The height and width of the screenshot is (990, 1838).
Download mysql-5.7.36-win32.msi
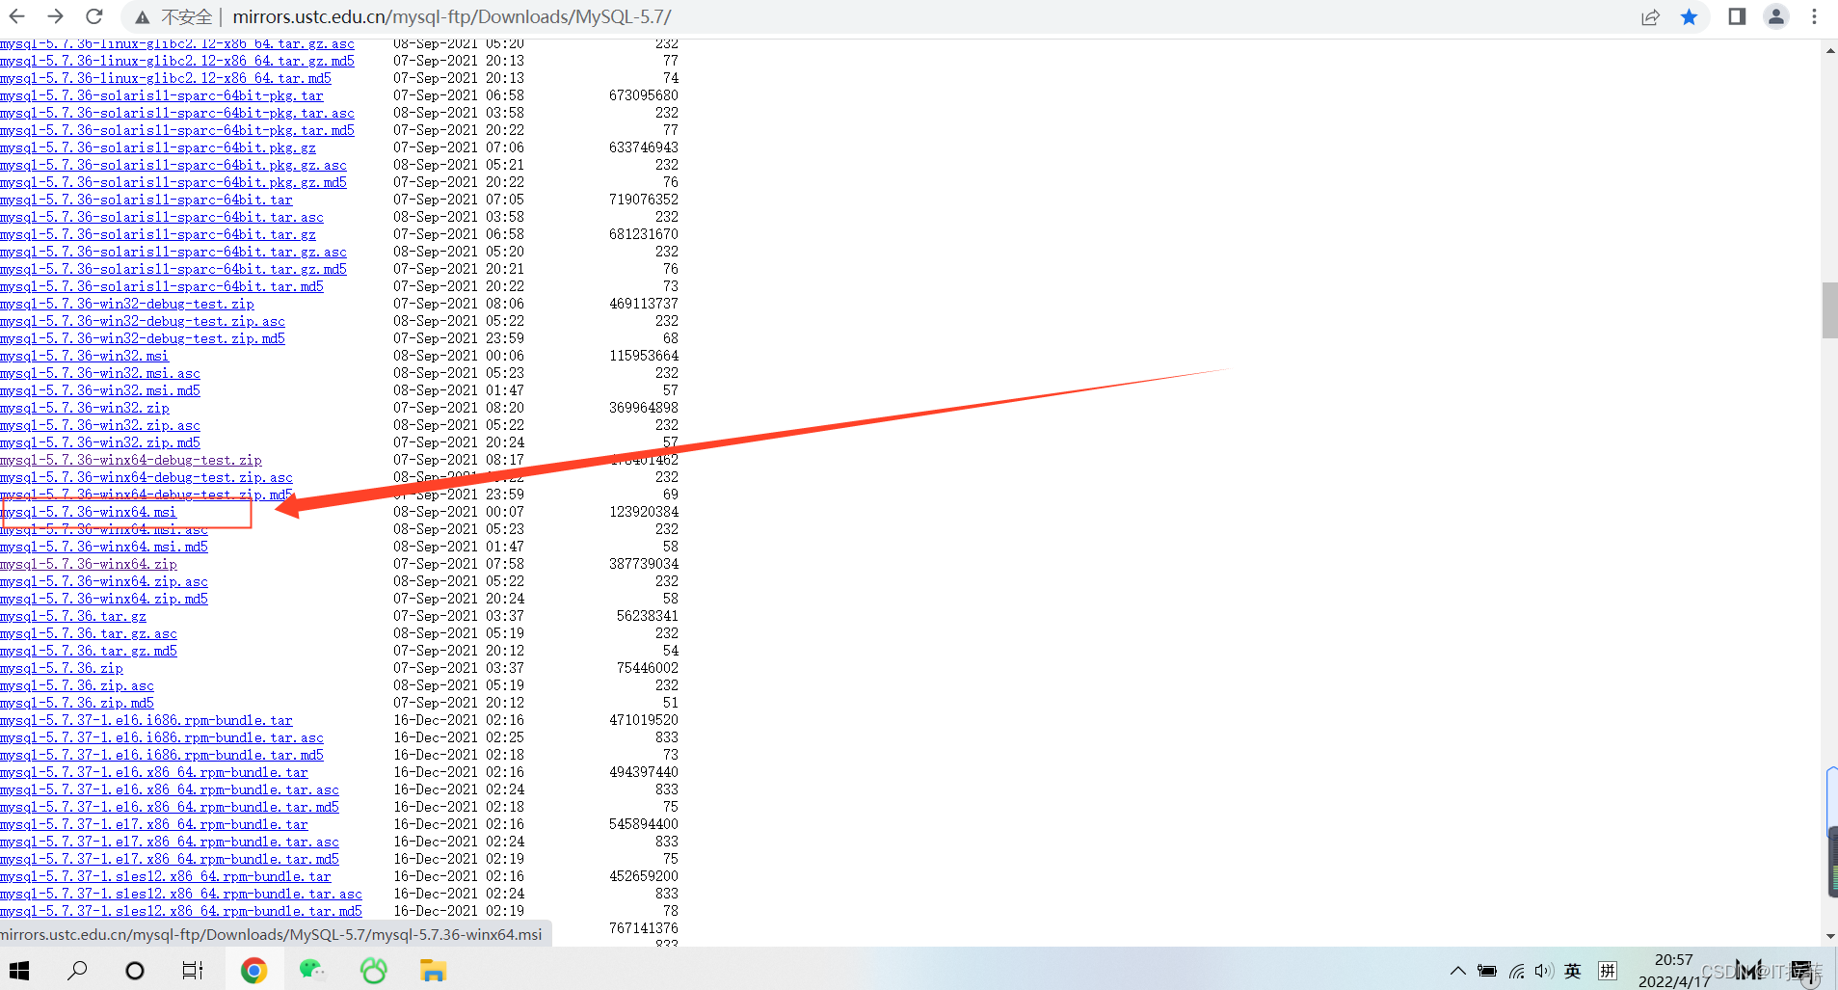pos(85,356)
